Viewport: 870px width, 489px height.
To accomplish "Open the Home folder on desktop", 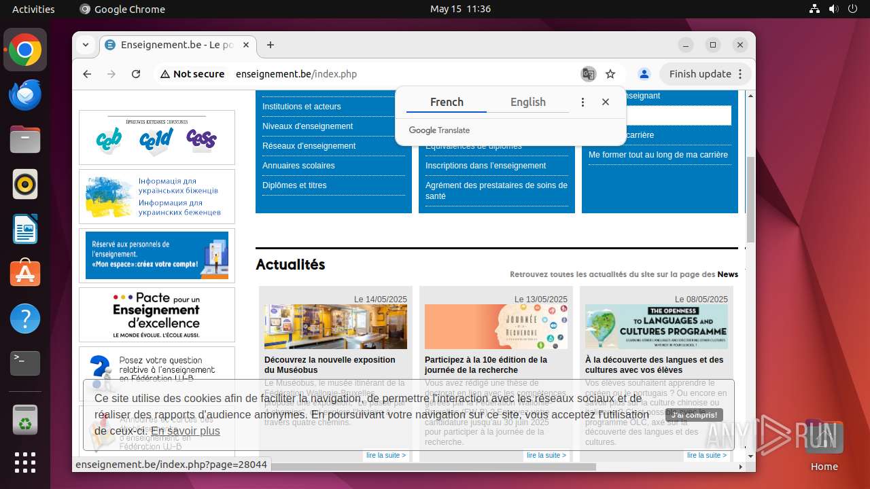I will click(824, 445).
